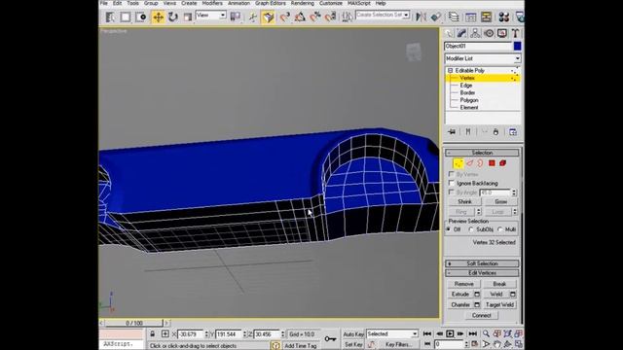Click the Pin Stack icon
The image size is (623, 350).
pyautogui.click(x=452, y=132)
